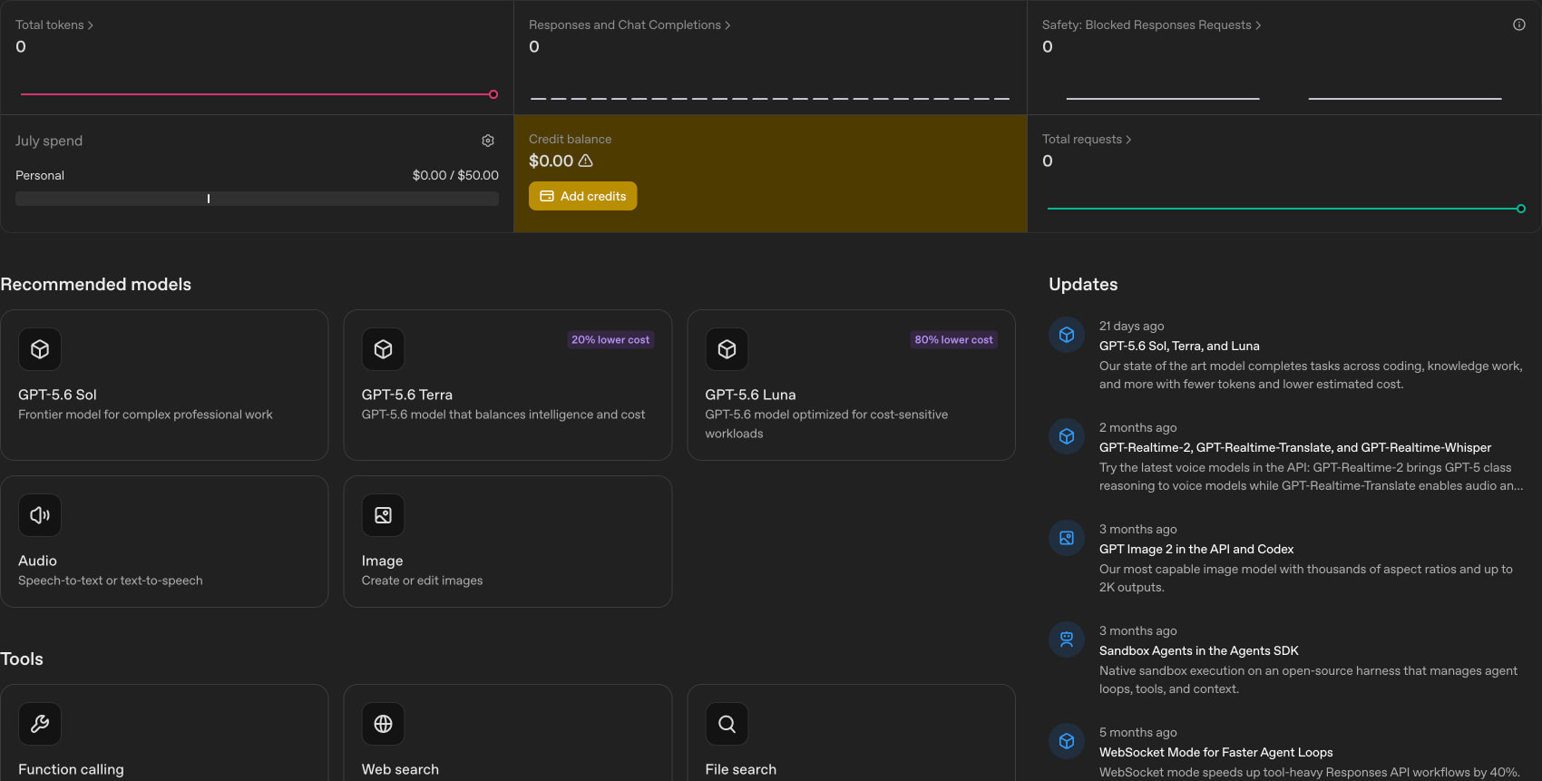Click the Function calling wrench icon
Screen dimensions: 1542x781
click(40, 724)
